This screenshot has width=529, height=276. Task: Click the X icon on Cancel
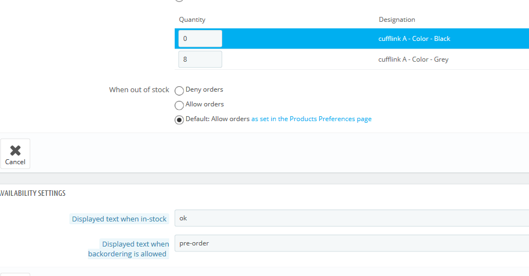coord(15,151)
